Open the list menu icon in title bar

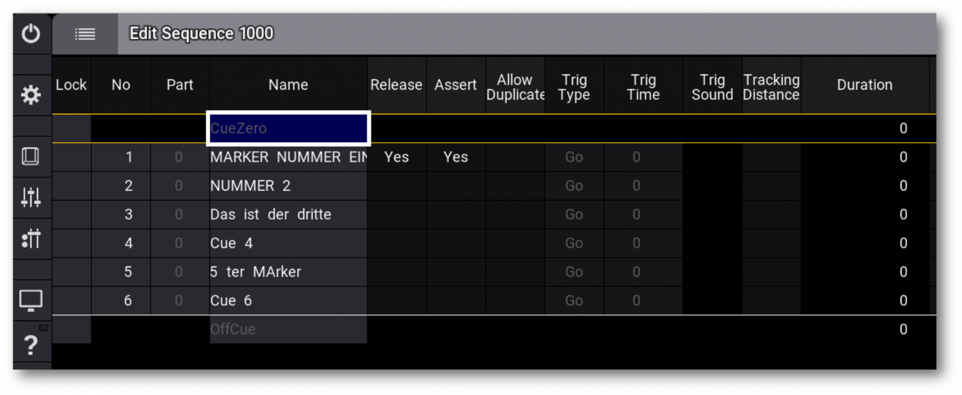85,34
